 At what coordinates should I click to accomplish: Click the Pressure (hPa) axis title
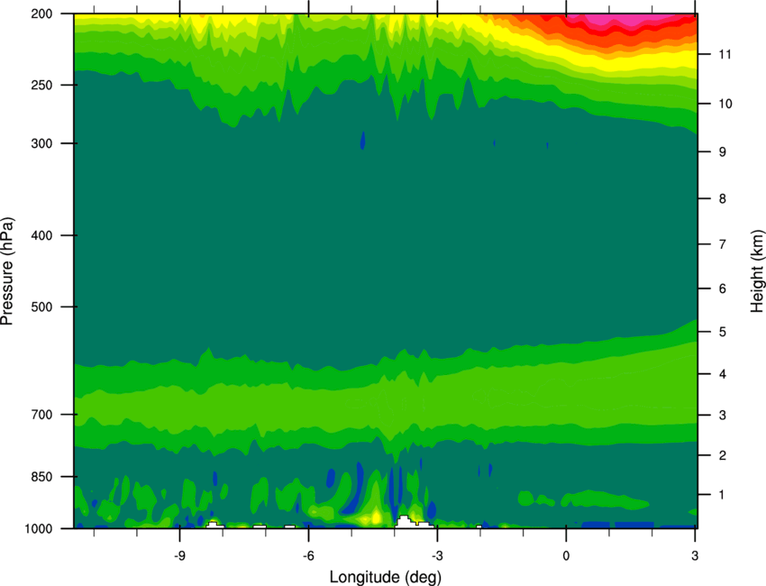pyautogui.click(x=7, y=271)
